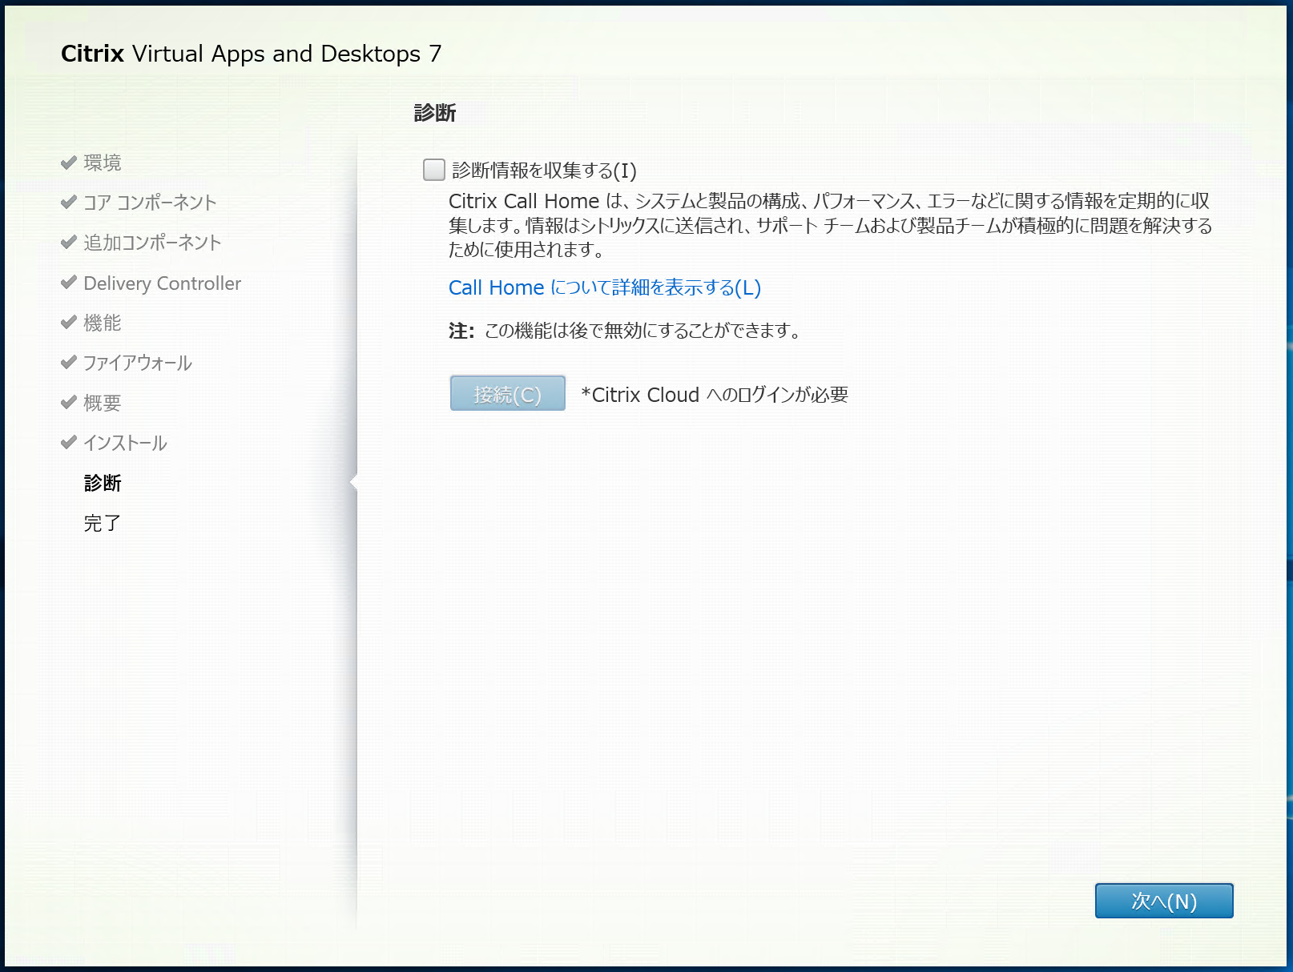Viewport: 1293px width, 972px height.
Task: Click the 次へ(N) button
Action: 1163,901
